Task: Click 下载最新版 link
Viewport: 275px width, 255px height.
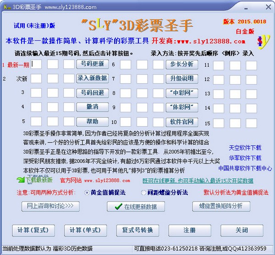Action: [39, 180]
